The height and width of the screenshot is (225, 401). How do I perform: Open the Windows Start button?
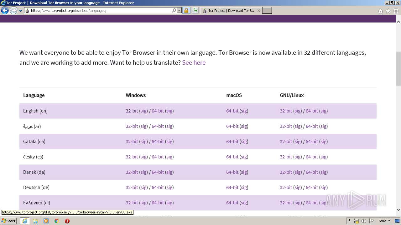(8, 221)
